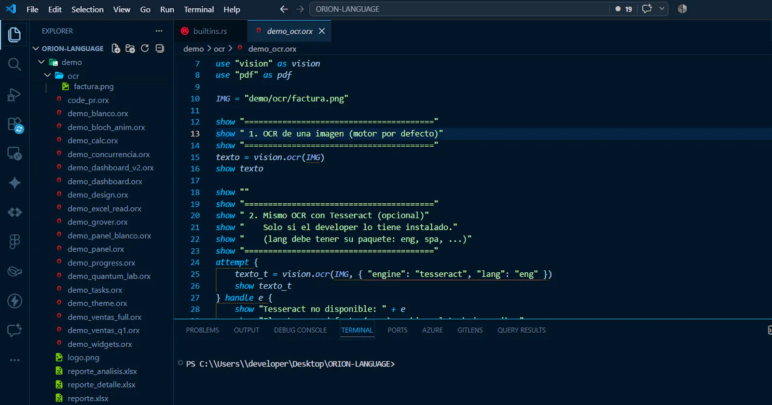Close the demo_ocr.orx editor tab

(322, 31)
